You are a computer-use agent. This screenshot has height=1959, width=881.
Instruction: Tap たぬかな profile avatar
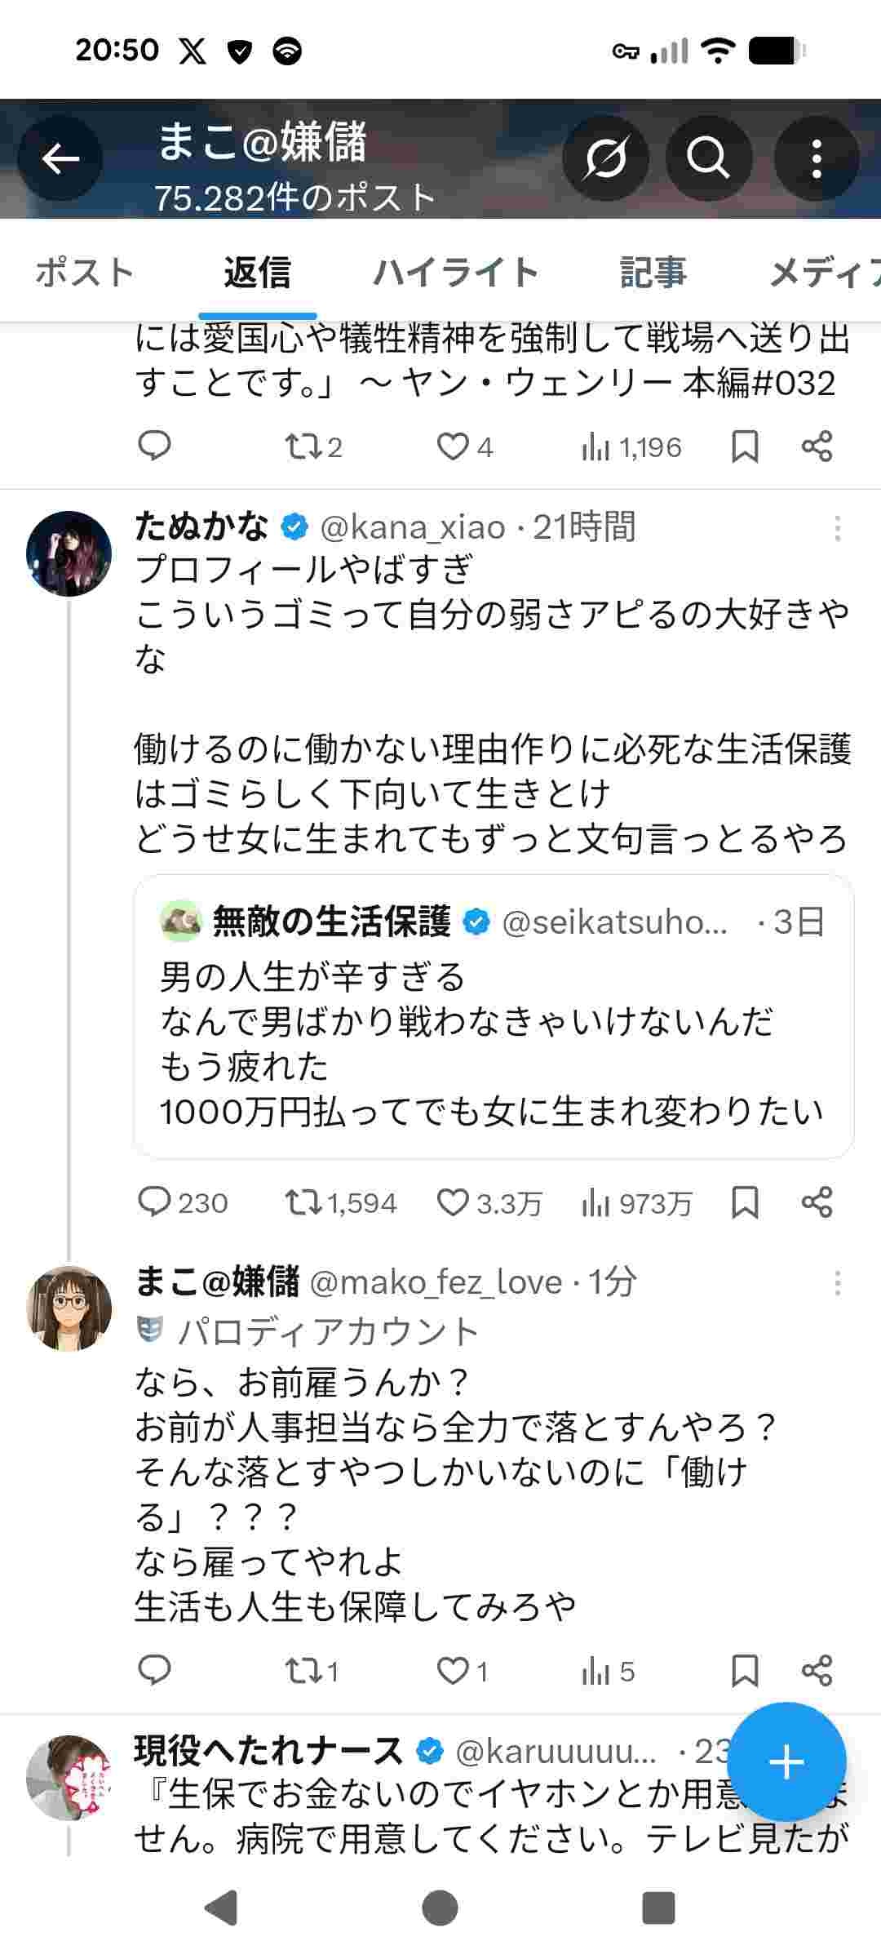point(69,554)
